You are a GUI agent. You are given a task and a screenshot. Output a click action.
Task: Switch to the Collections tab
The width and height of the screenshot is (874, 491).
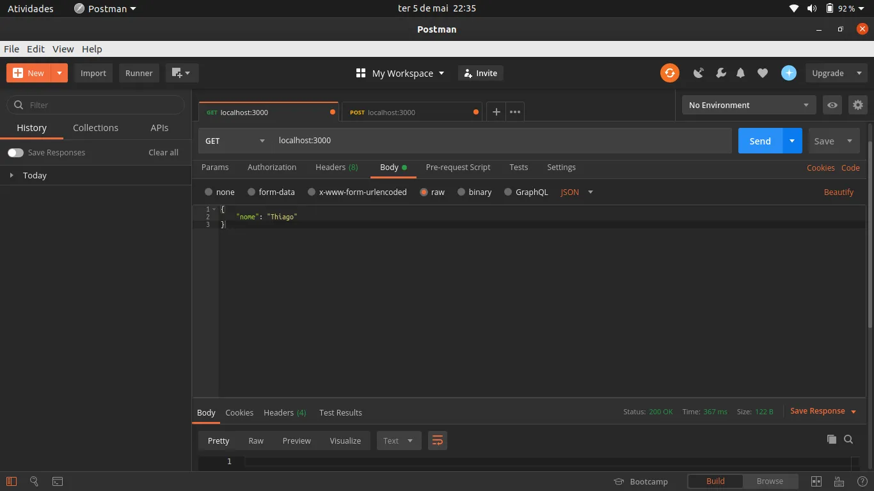click(x=95, y=128)
